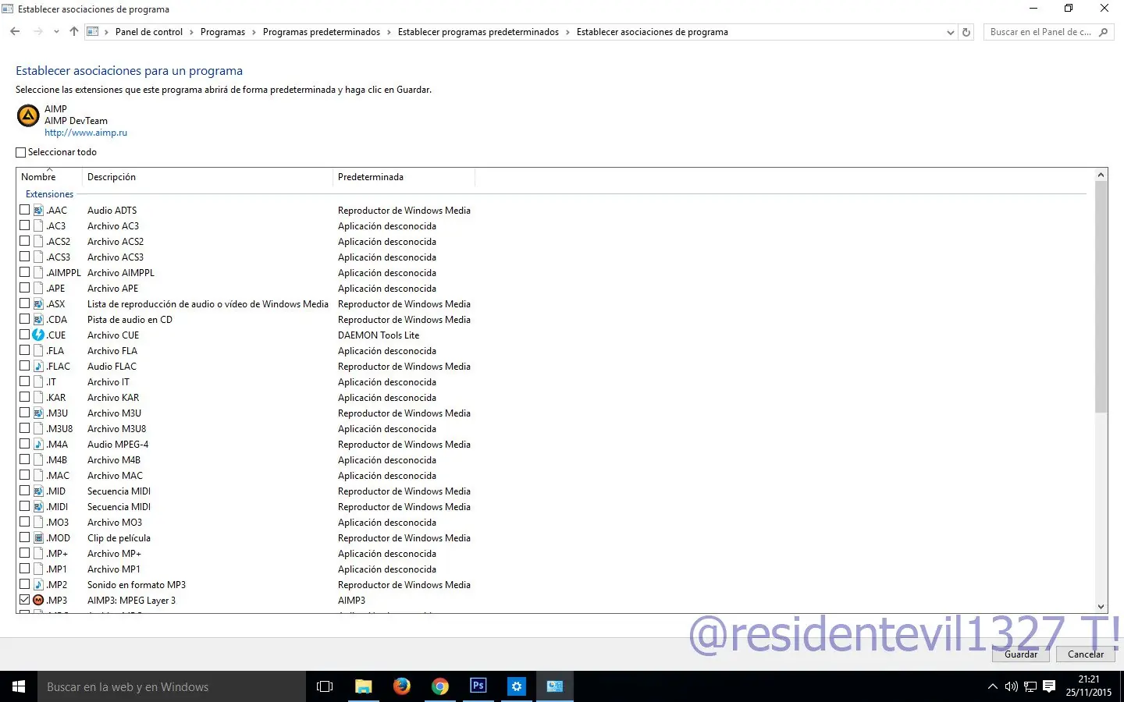Open the http://www.aimp.ru link
The width and height of the screenshot is (1124, 702).
coord(86,133)
